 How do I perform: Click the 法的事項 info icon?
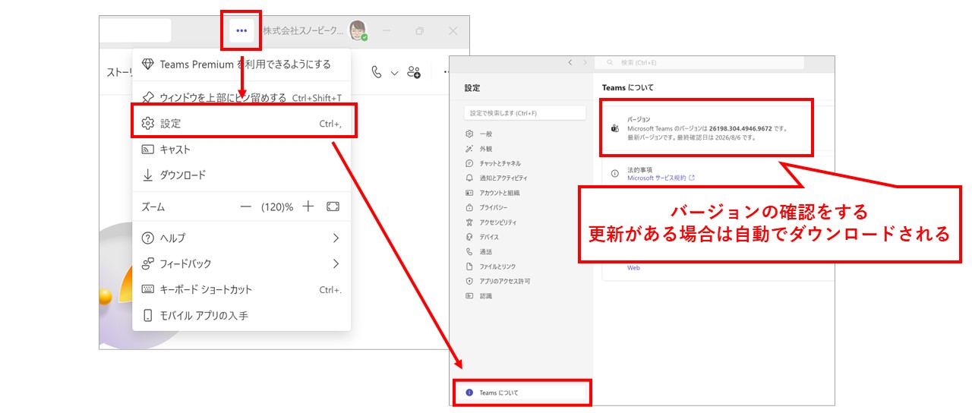tap(615, 174)
